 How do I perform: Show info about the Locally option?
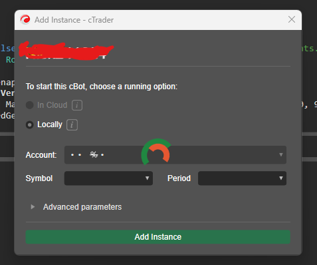coord(72,125)
